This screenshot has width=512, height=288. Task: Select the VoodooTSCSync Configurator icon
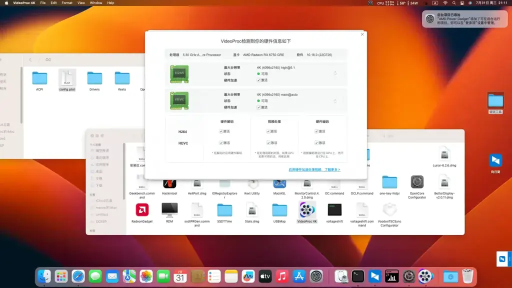point(389,210)
